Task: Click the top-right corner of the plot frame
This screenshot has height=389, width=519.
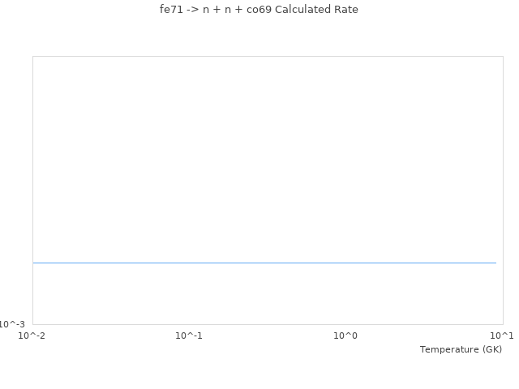Action: pos(503,56)
